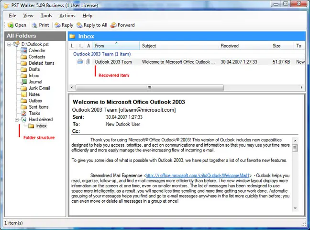Select the Inbox folder under Hard deleted
310x230 pixels.
pyautogui.click(x=41, y=126)
